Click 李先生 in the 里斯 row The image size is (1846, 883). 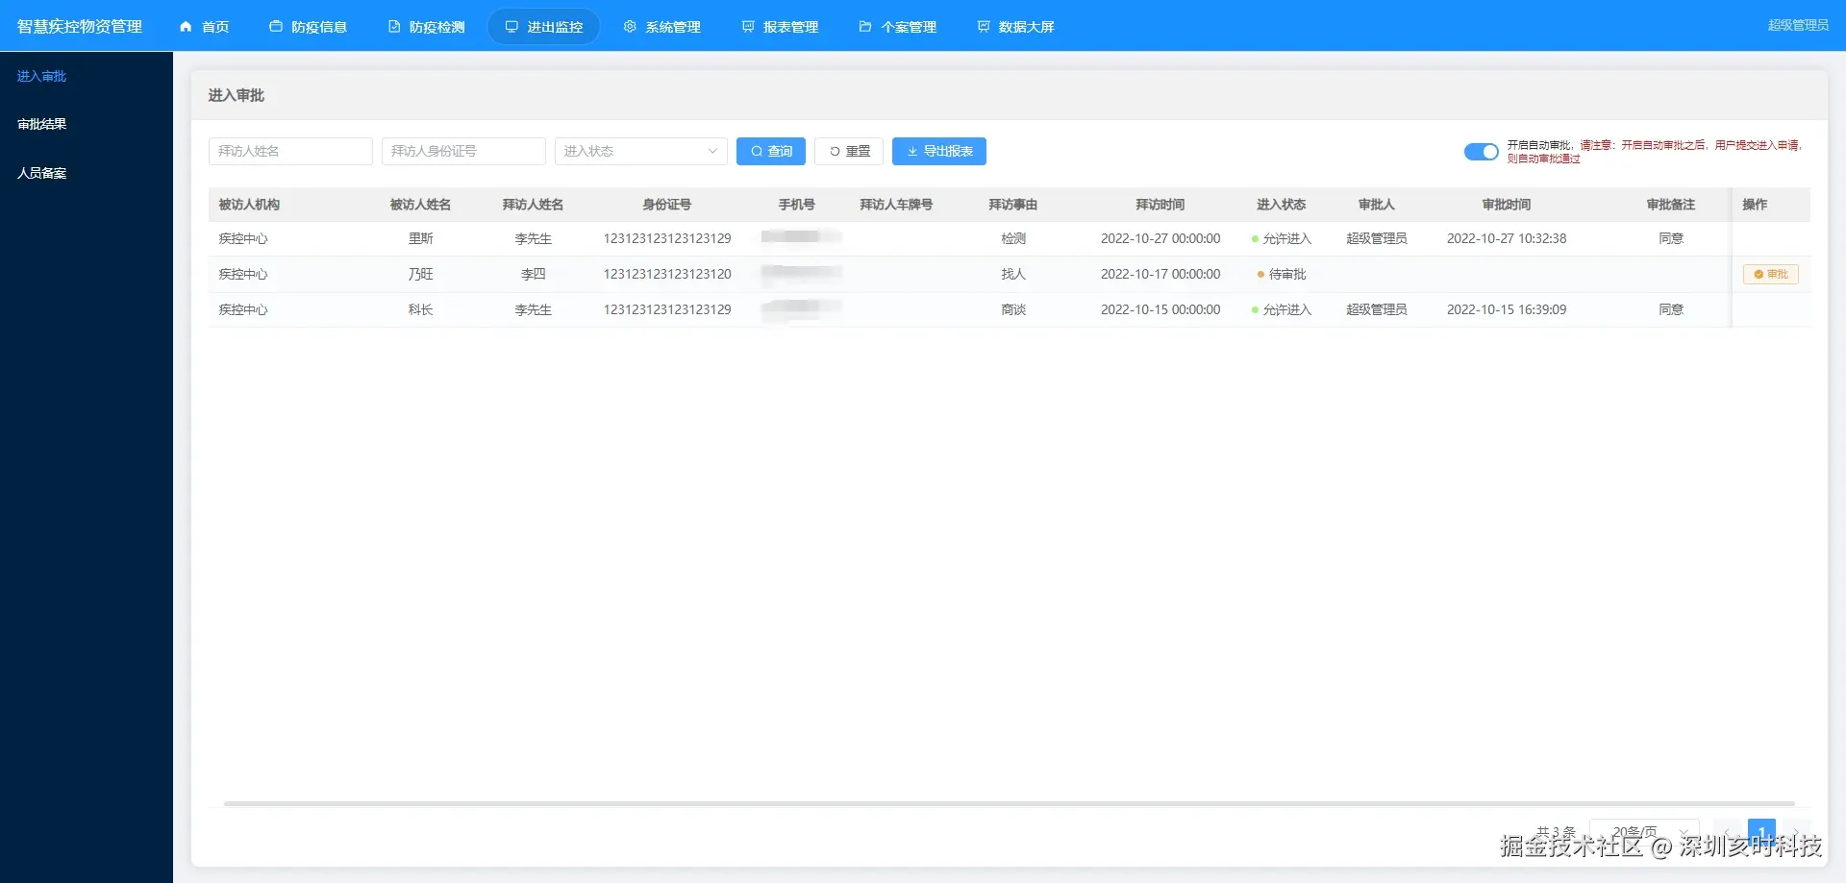tap(533, 238)
